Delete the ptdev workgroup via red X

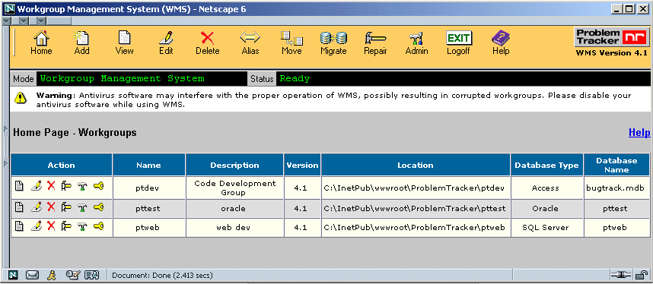coord(51,186)
